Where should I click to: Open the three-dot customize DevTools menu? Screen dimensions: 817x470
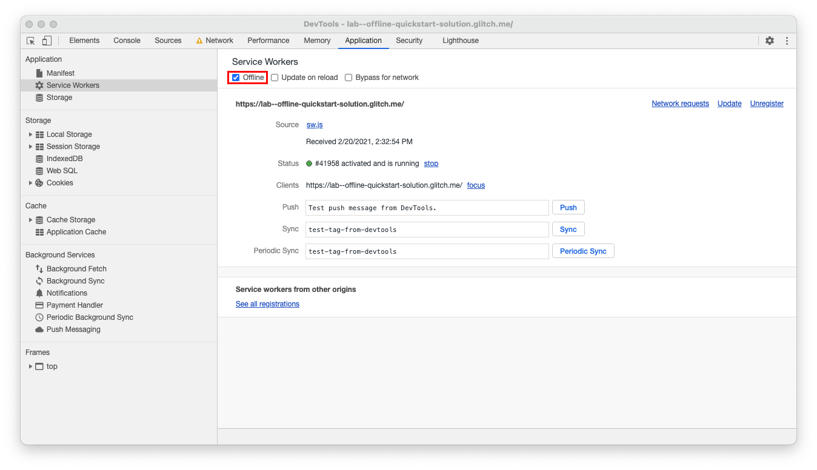[787, 40]
